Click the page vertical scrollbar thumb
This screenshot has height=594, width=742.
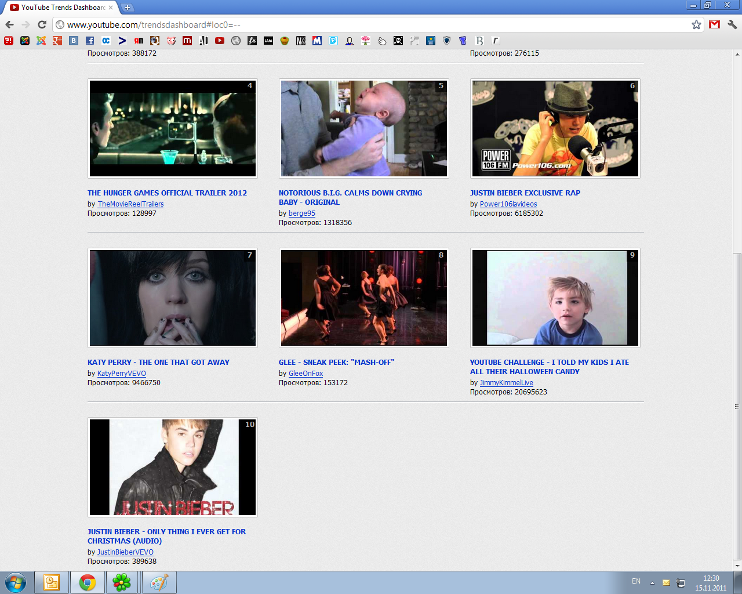737,406
